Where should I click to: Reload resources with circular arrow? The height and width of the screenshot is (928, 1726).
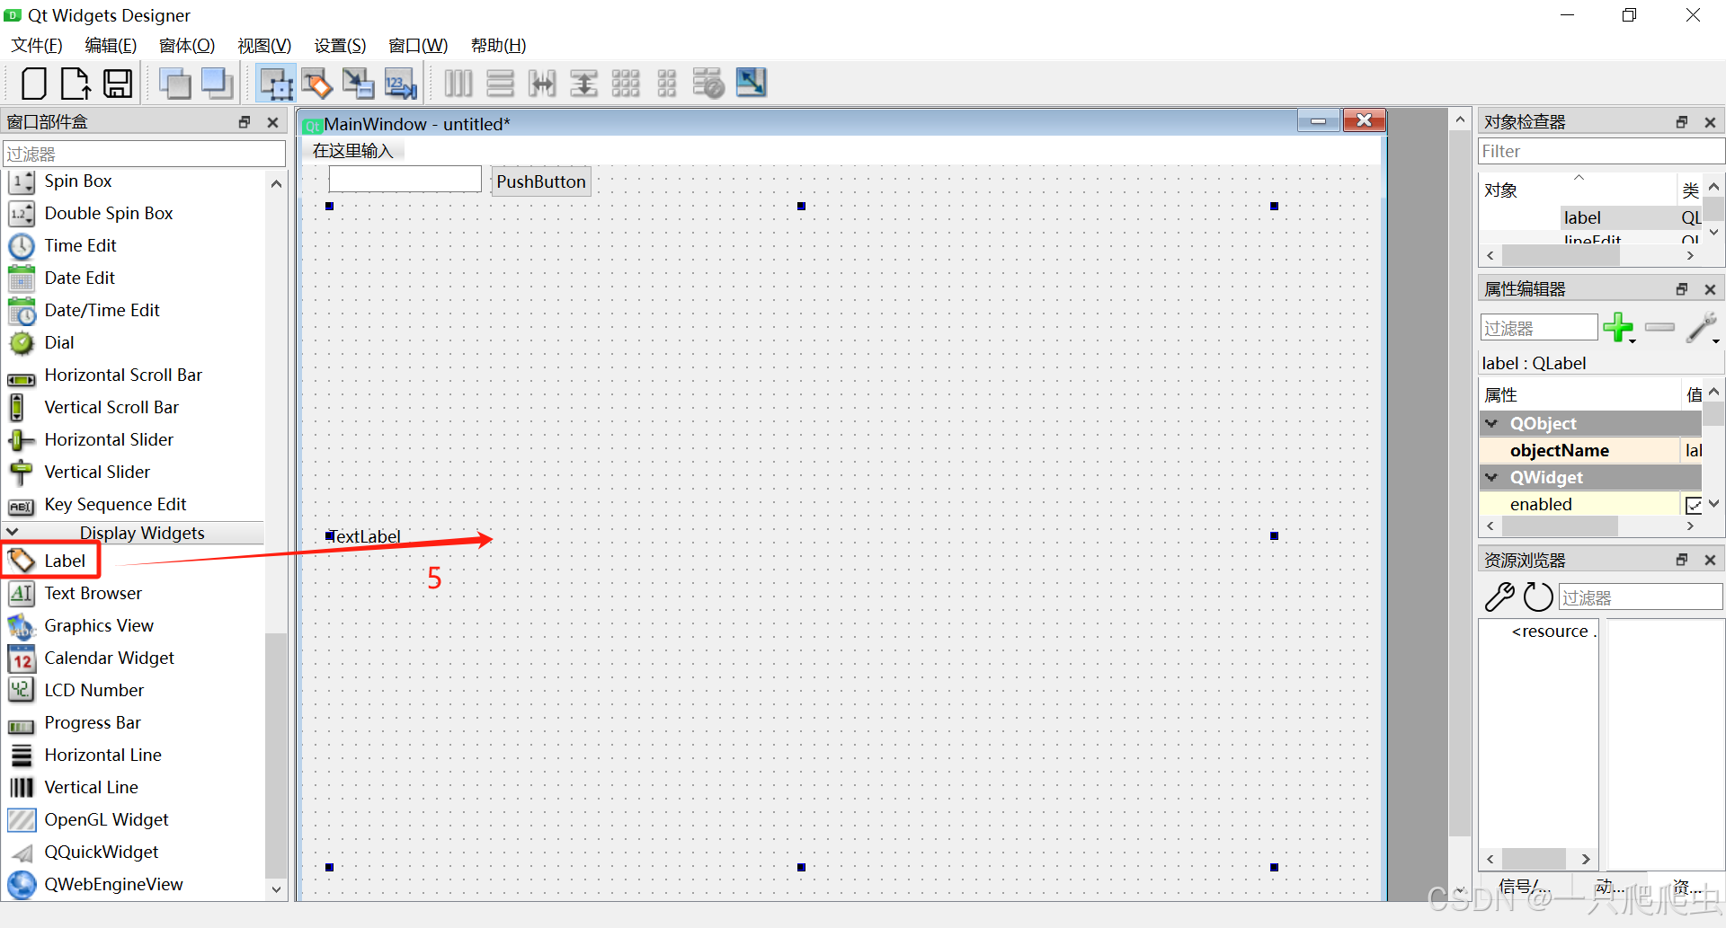[x=1538, y=597]
